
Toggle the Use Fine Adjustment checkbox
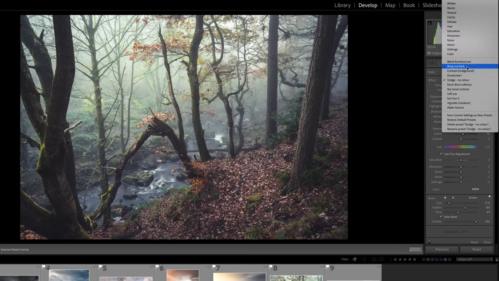[x=441, y=154]
